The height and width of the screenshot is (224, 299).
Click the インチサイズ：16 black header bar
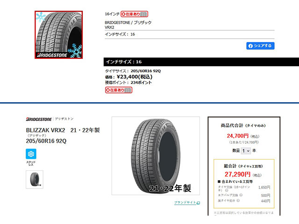click(x=201, y=62)
